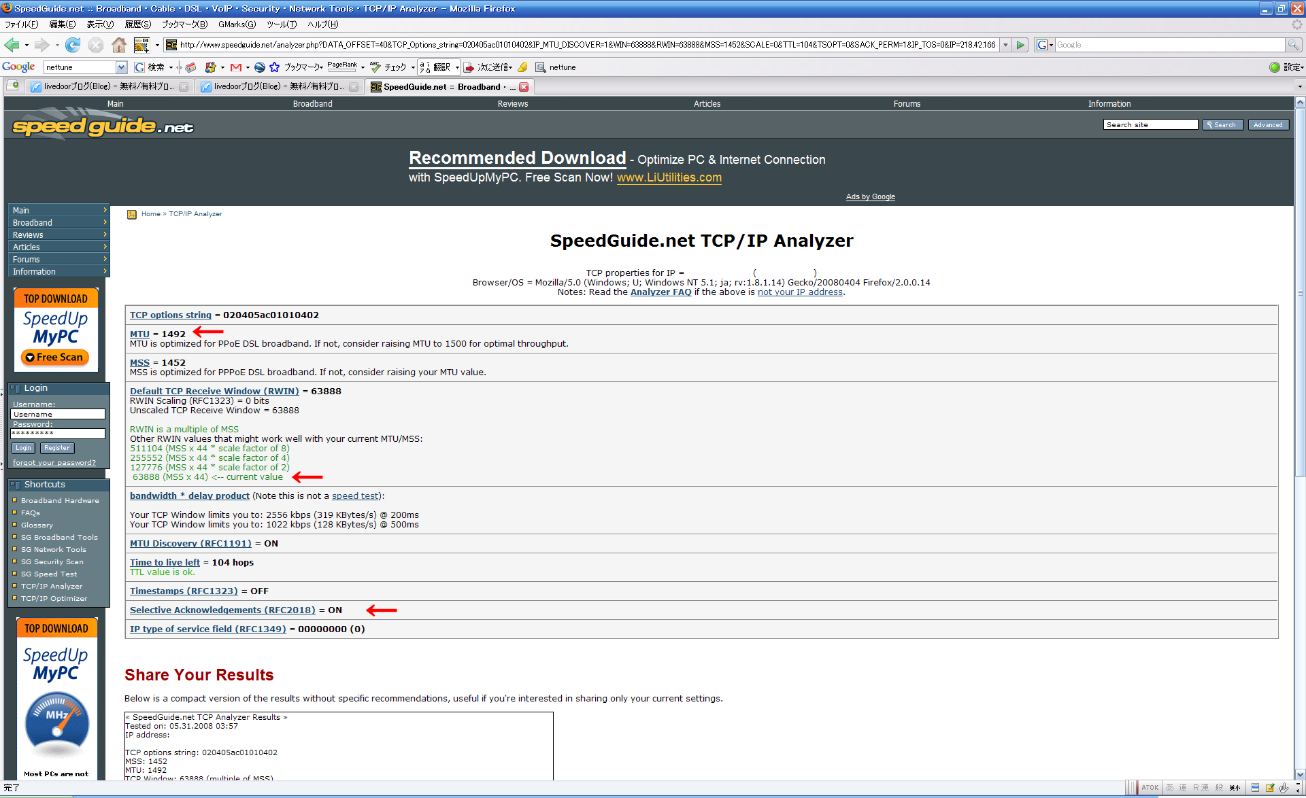Click the find 'nettune' search word icon
Viewport: 1306px width, 798px height.
tap(541, 67)
